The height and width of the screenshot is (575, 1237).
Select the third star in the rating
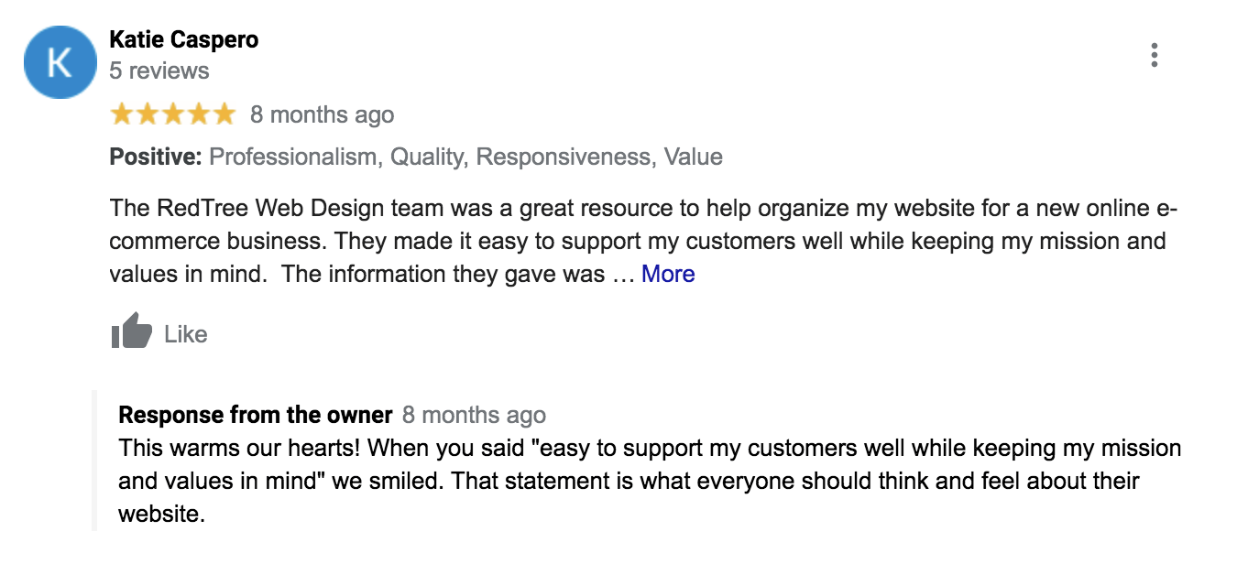(172, 113)
